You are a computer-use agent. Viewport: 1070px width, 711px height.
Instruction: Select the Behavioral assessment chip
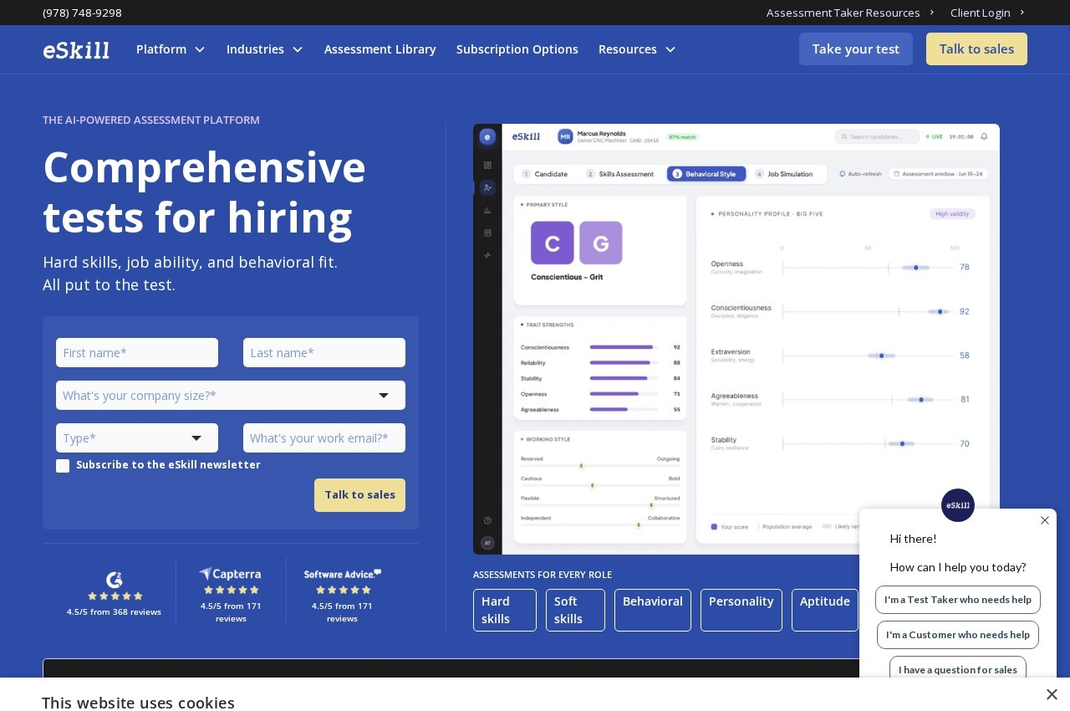(x=653, y=611)
